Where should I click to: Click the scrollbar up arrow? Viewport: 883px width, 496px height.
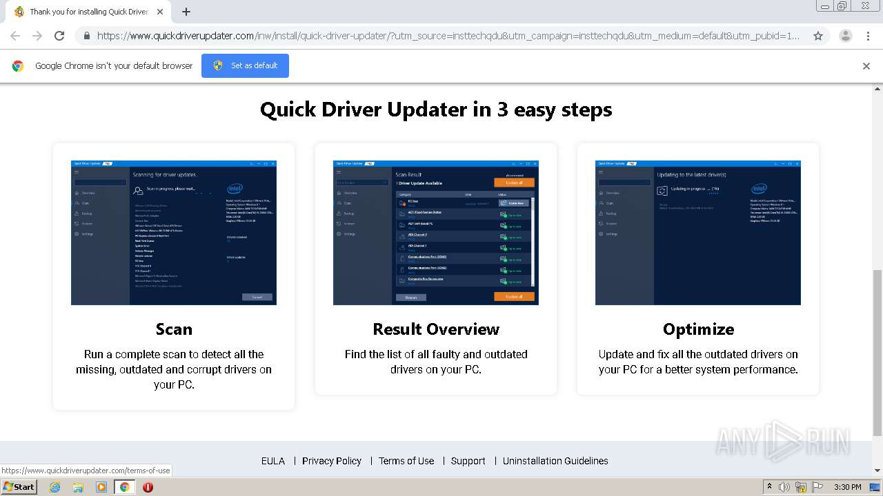pyautogui.click(x=877, y=88)
